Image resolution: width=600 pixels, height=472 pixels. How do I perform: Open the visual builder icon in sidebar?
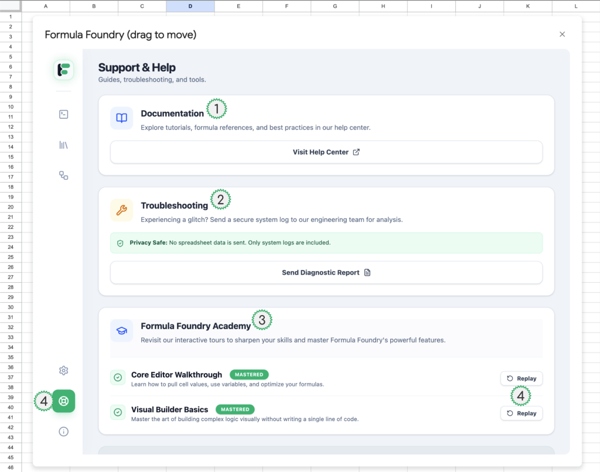(63, 175)
